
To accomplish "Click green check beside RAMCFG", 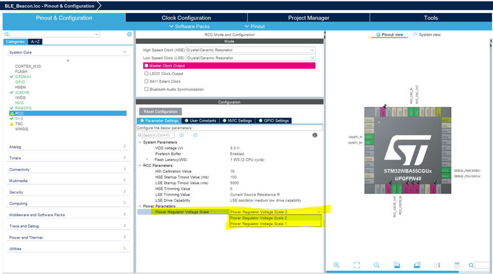I will 12,108.
